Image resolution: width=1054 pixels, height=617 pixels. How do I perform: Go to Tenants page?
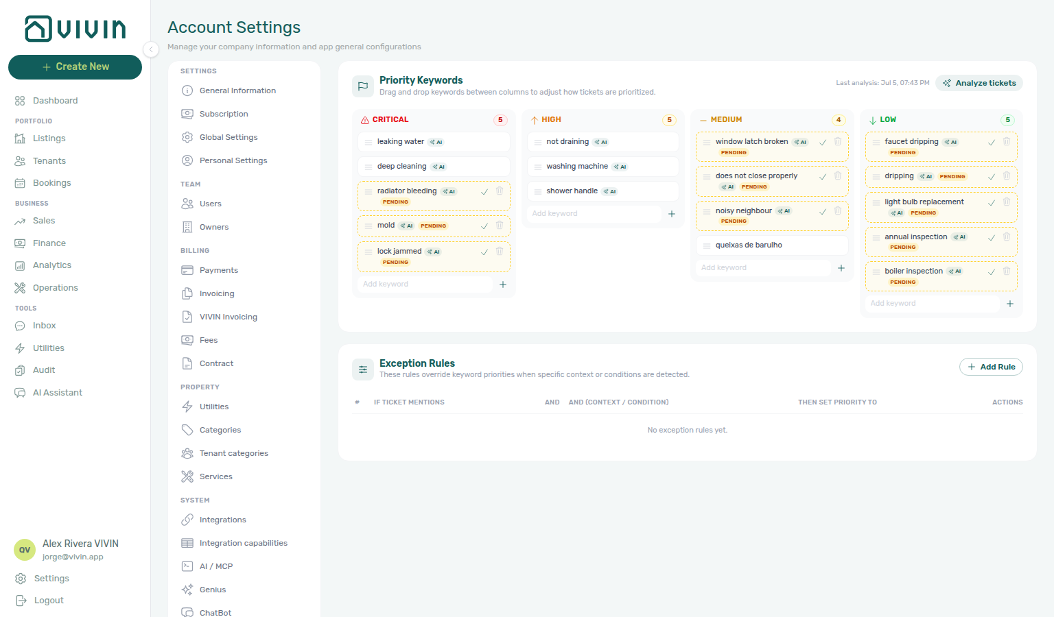pos(49,161)
